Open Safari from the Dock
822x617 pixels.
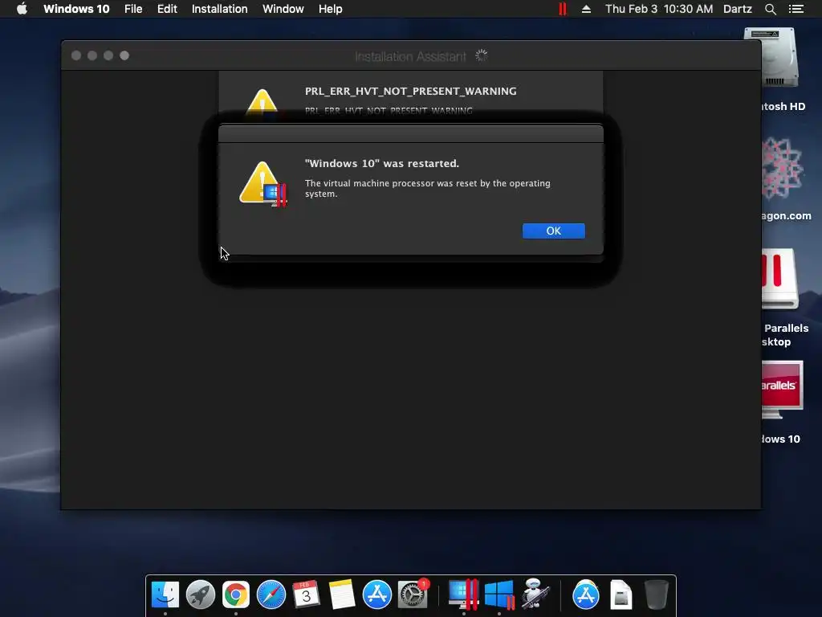pos(271,595)
